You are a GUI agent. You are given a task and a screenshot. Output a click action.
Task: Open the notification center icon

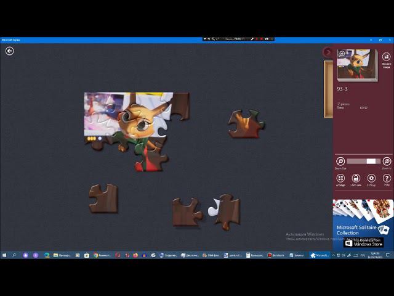coord(388,255)
